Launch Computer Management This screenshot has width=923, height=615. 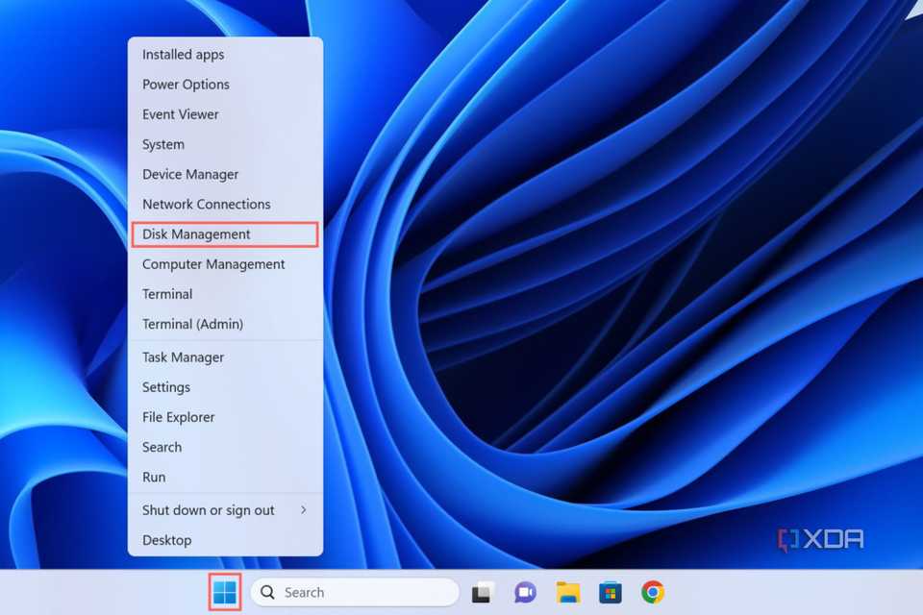coord(225,264)
